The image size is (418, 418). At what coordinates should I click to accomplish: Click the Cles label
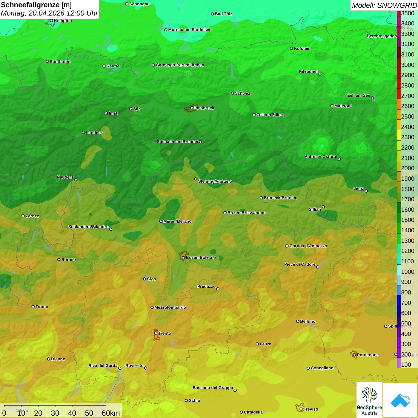click(151, 279)
